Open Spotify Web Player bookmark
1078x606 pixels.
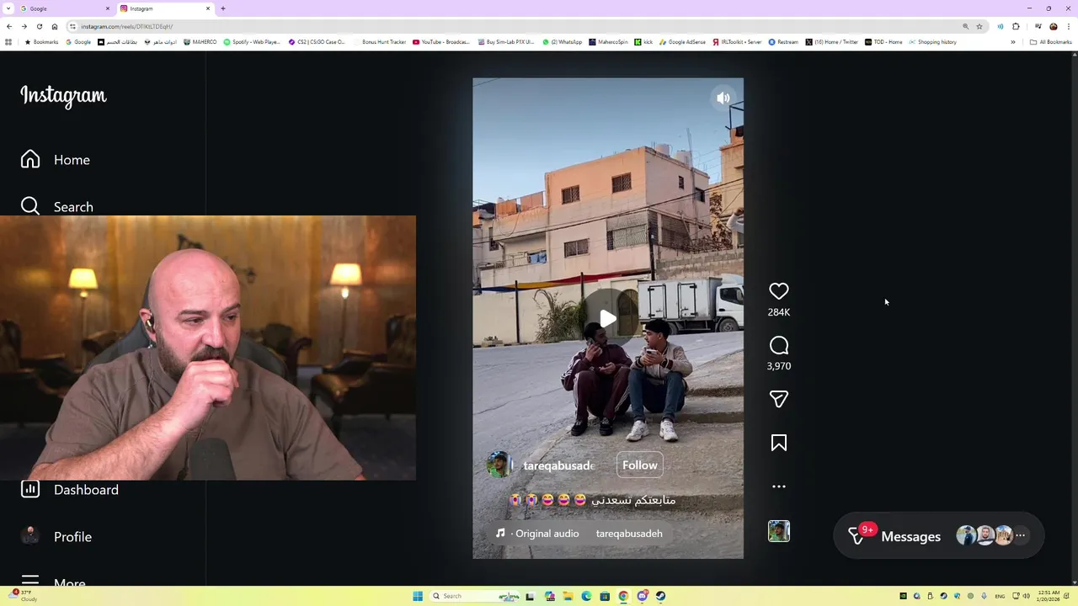(252, 42)
